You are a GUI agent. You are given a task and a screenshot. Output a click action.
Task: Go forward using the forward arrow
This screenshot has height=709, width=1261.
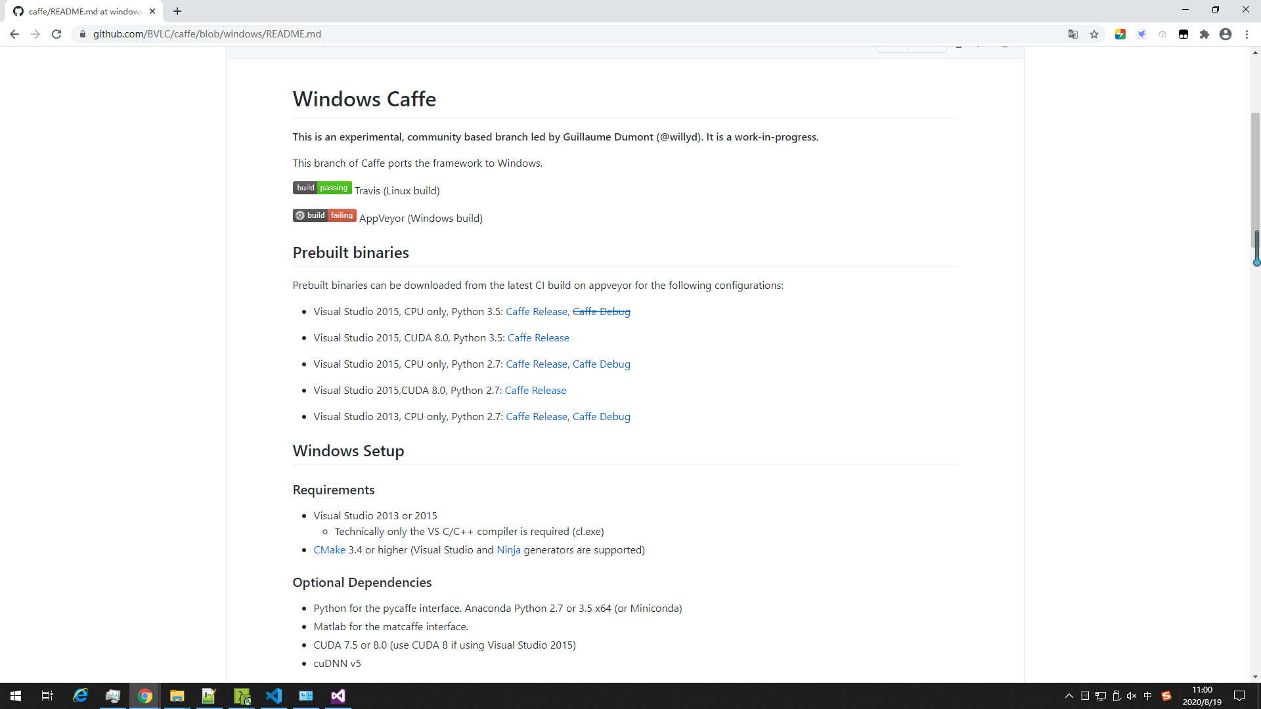click(35, 34)
